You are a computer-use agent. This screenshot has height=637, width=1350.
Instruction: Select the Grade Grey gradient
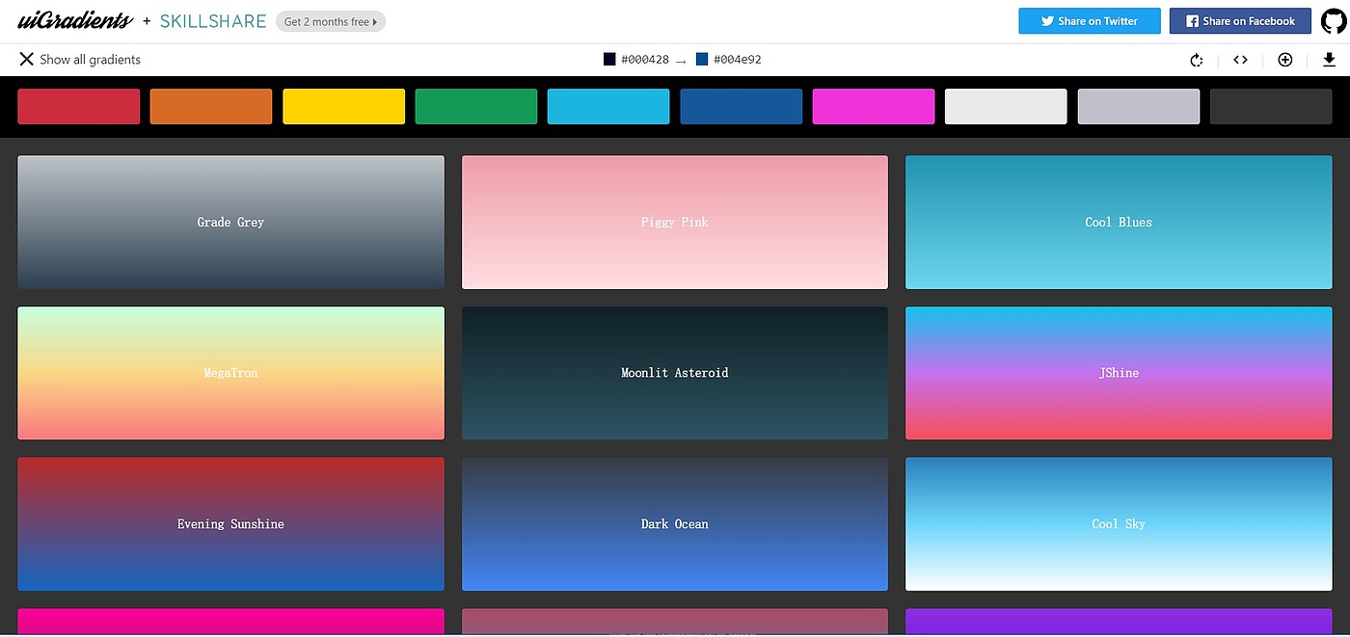230,222
